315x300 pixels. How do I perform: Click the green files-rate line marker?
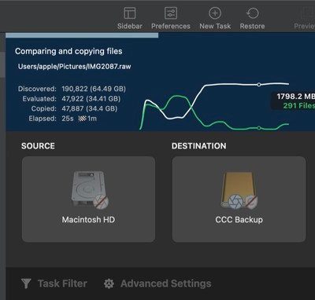pos(259,128)
